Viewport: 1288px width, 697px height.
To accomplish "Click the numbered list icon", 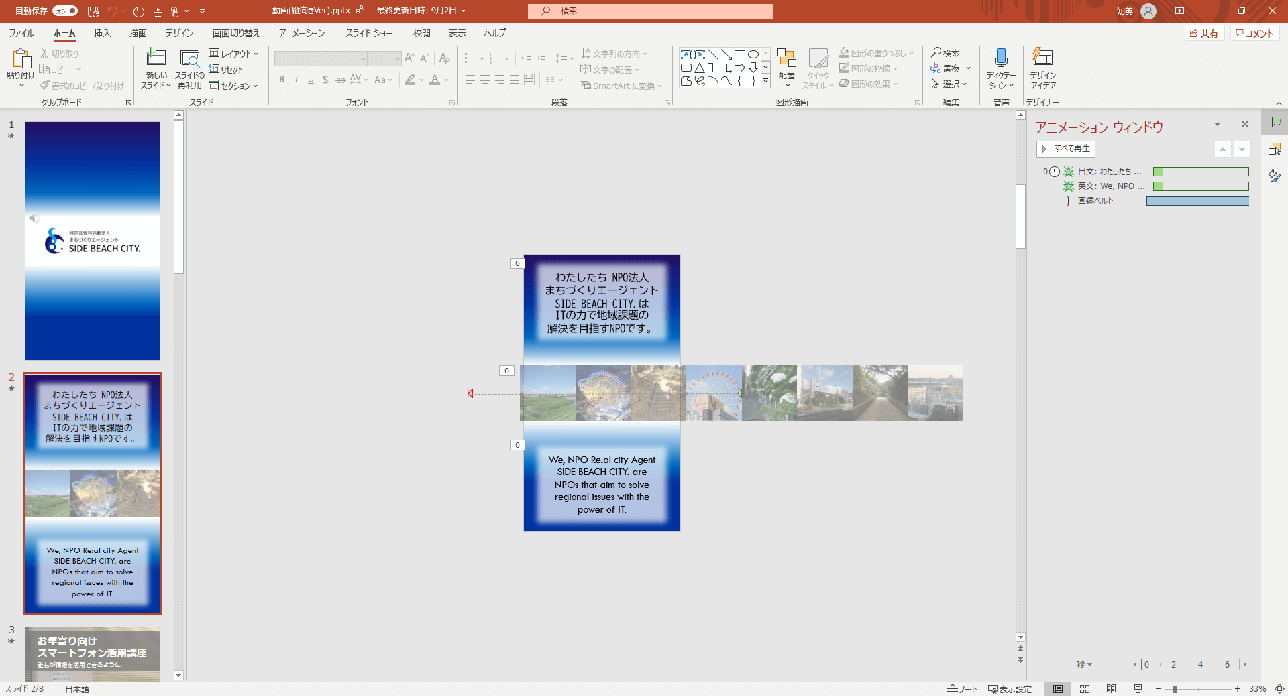I will pos(495,58).
